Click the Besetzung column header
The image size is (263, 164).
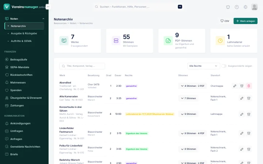point(94,75)
